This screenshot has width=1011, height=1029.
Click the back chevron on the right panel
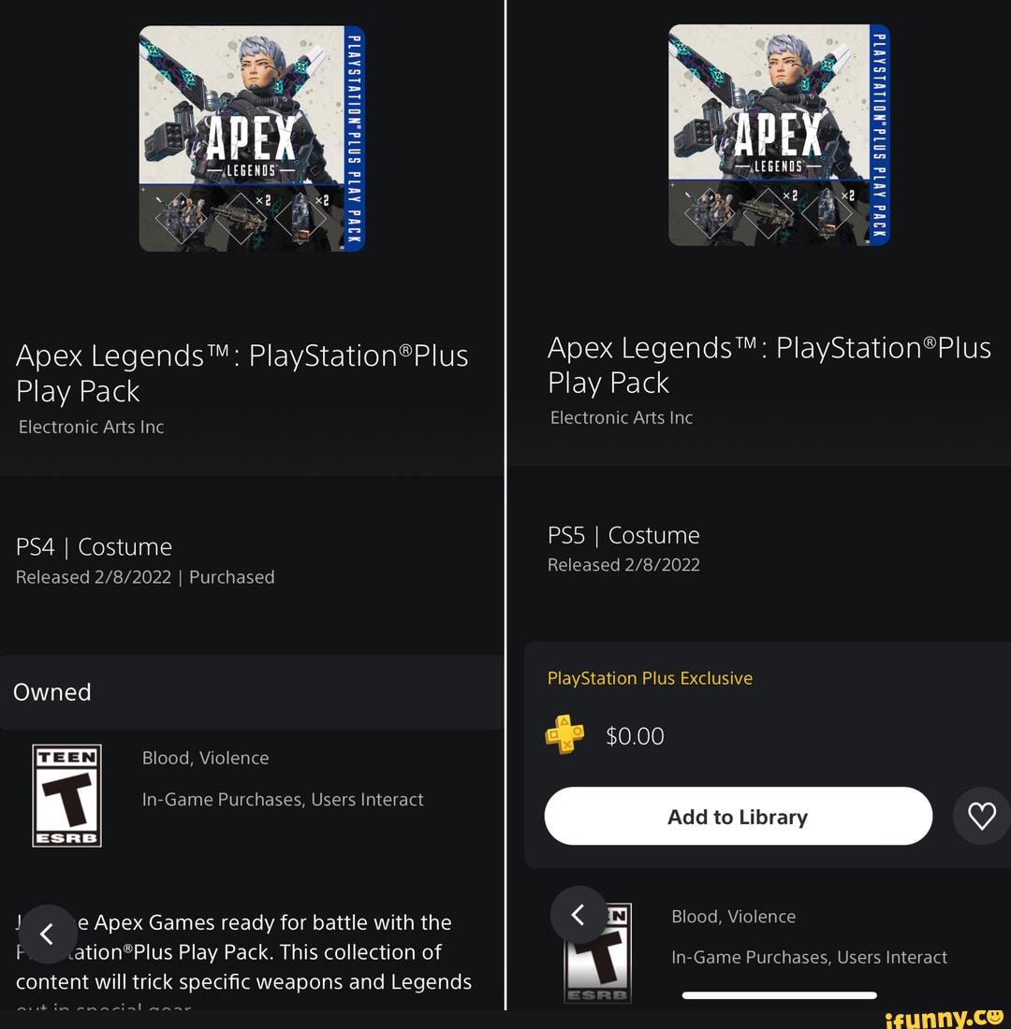click(578, 915)
